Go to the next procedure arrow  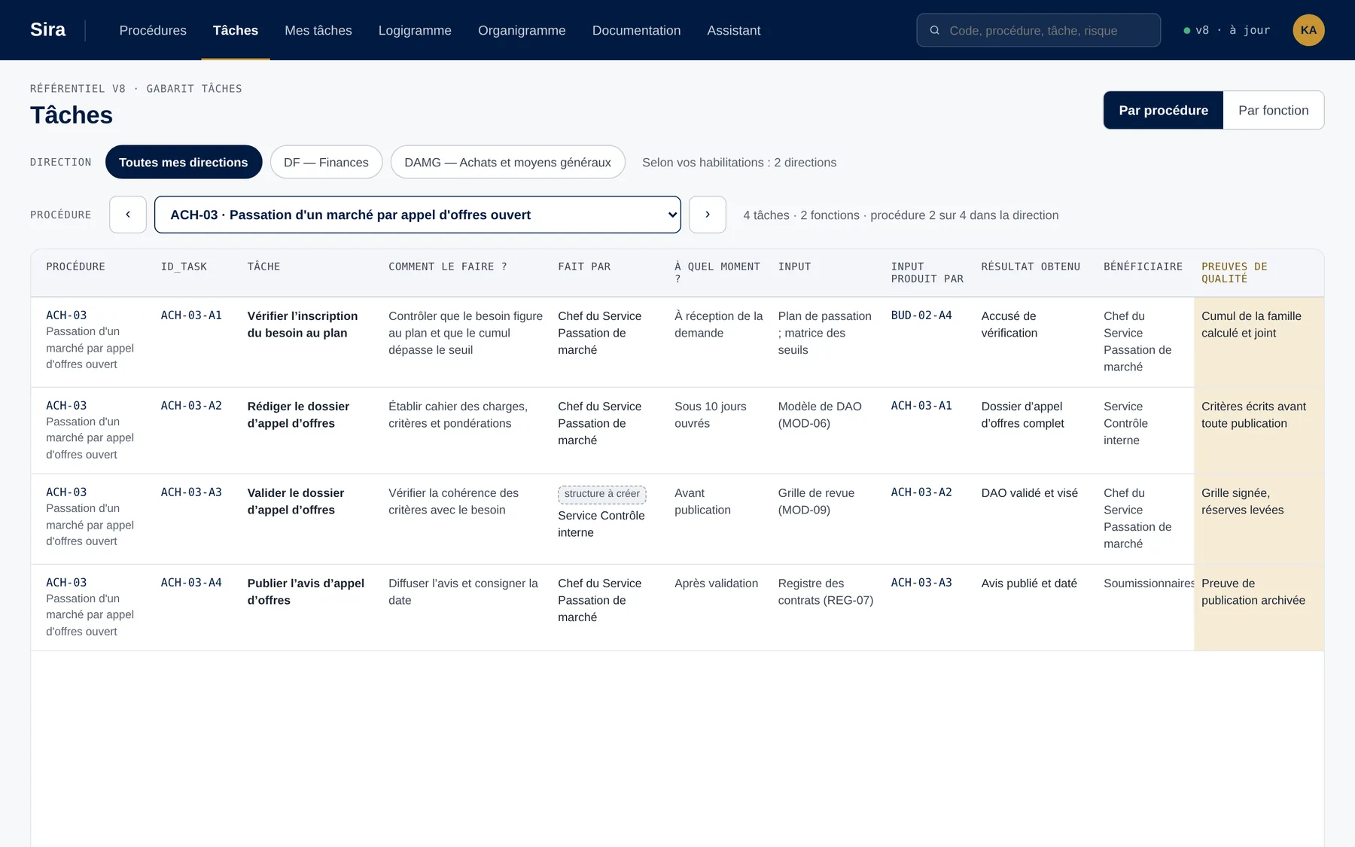708,215
